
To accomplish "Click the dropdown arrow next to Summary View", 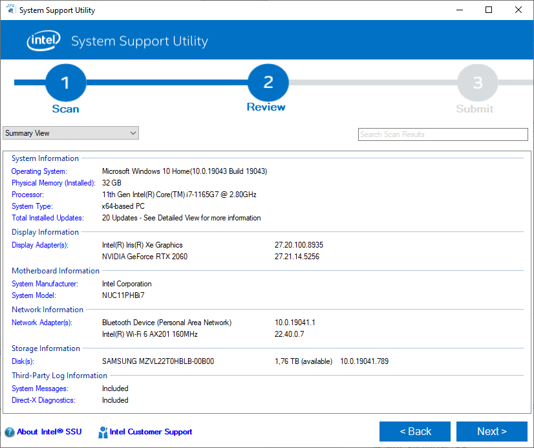I will [x=133, y=133].
